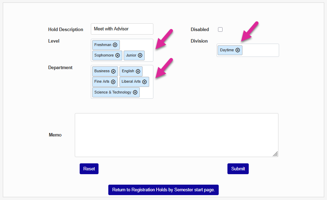The width and height of the screenshot is (327, 200).
Task: Toggle the Disabled checkbox
Action: 220,30
